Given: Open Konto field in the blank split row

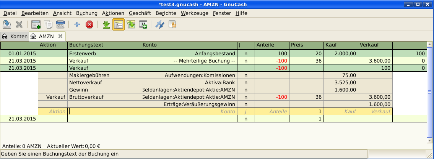Looking at the screenshot, I should pos(189,112).
